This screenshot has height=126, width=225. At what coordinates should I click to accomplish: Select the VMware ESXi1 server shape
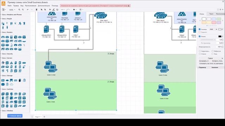pyautogui.click(x=46, y=29)
